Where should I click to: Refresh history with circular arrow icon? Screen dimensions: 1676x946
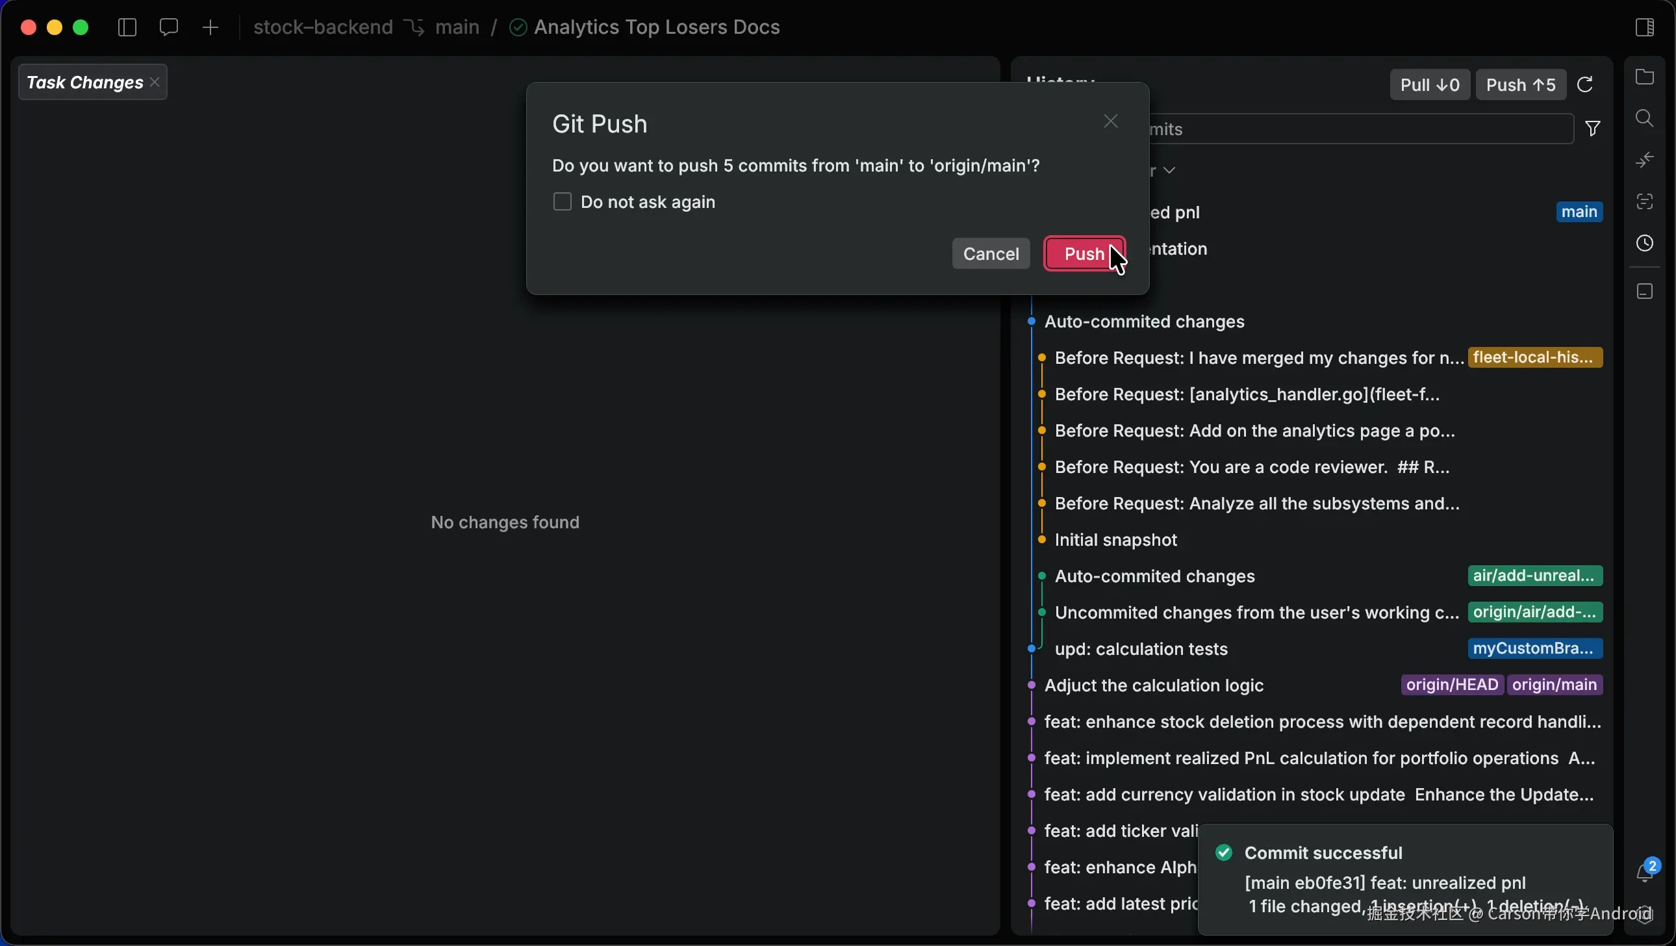click(1585, 84)
